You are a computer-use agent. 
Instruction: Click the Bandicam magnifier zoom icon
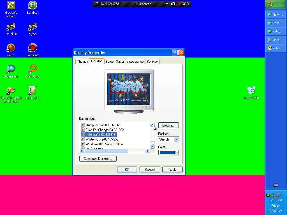point(102,4)
